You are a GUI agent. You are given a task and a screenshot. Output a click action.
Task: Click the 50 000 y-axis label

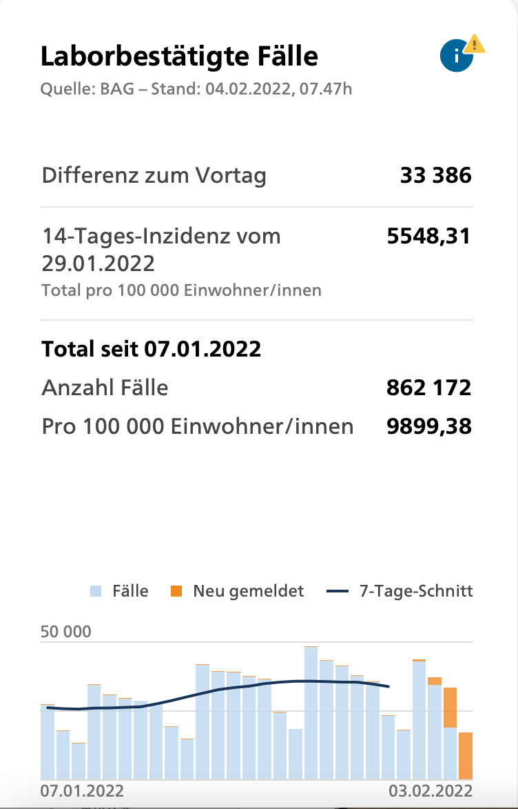coord(66,632)
